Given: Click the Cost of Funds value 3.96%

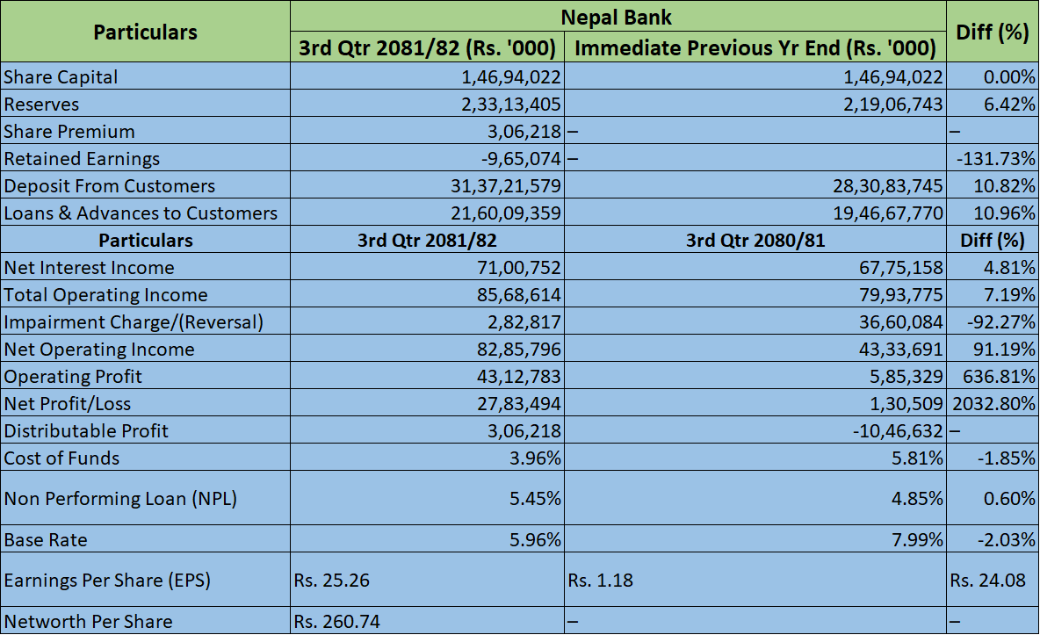Looking at the screenshot, I should [x=535, y=458].
